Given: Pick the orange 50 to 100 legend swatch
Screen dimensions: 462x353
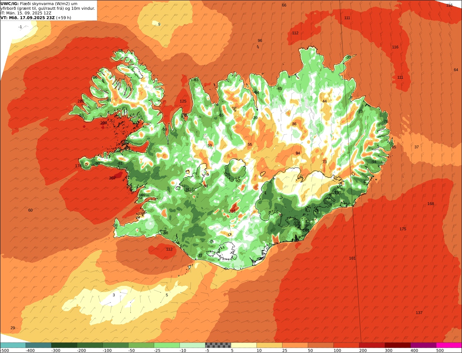Looking at the screenshot, I should tap(321, 345).
